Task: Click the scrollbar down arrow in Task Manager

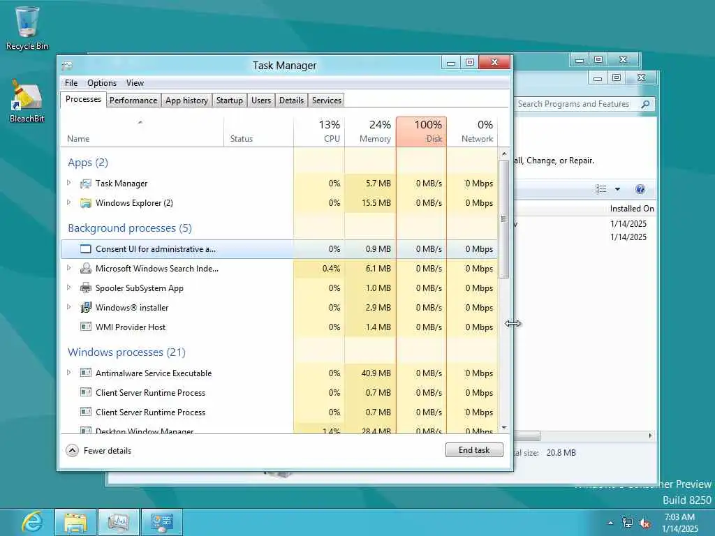Action: pos(504,428)
